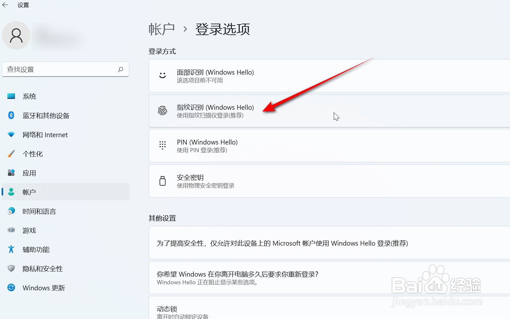Expand 指纹识别 (Windows Hello) option
The width and height of the screenshot is (510, 319).
[x=329, y=111]
